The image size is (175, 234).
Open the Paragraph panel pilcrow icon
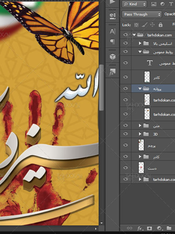pyautogui.click(x=112, y=42)
